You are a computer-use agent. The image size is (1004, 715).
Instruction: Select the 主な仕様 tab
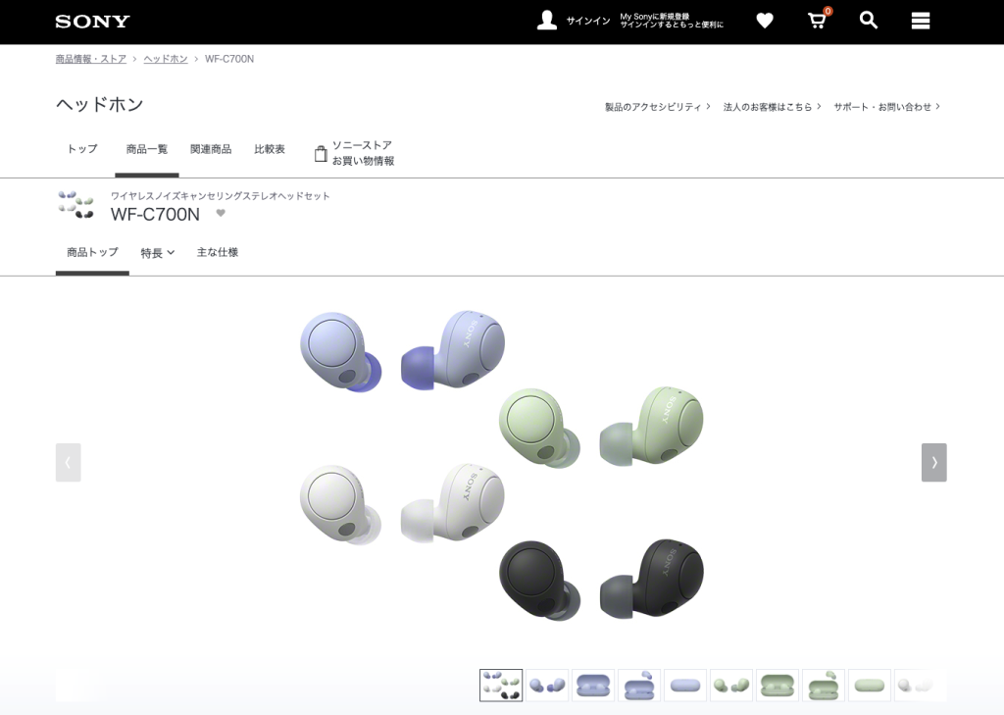coord(217,252)
